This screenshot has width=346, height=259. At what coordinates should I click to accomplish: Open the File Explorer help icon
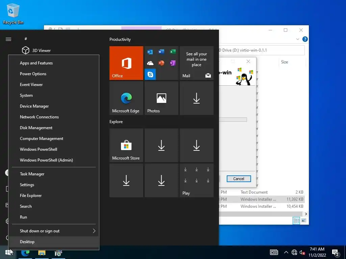coord(305,39)
